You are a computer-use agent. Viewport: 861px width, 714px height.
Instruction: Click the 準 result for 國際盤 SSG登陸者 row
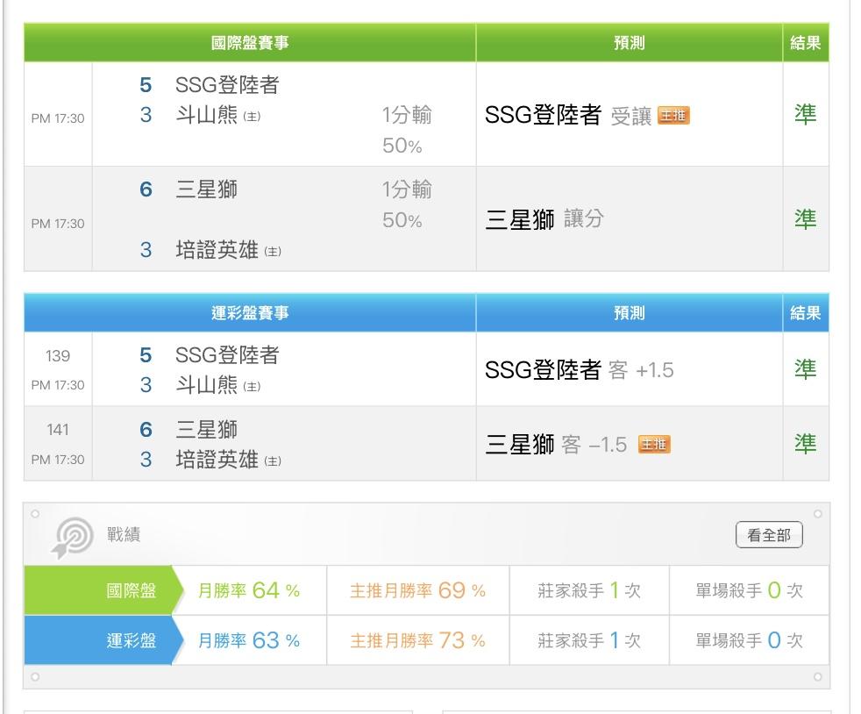[805, 114]
